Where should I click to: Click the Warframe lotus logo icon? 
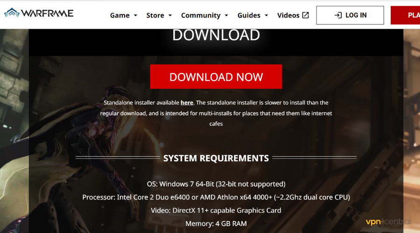[12, 13]
